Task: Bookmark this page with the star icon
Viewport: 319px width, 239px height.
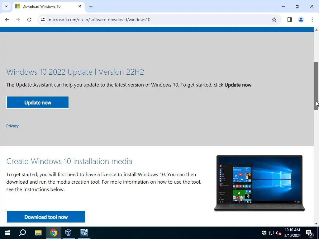Action: [274, 20]
